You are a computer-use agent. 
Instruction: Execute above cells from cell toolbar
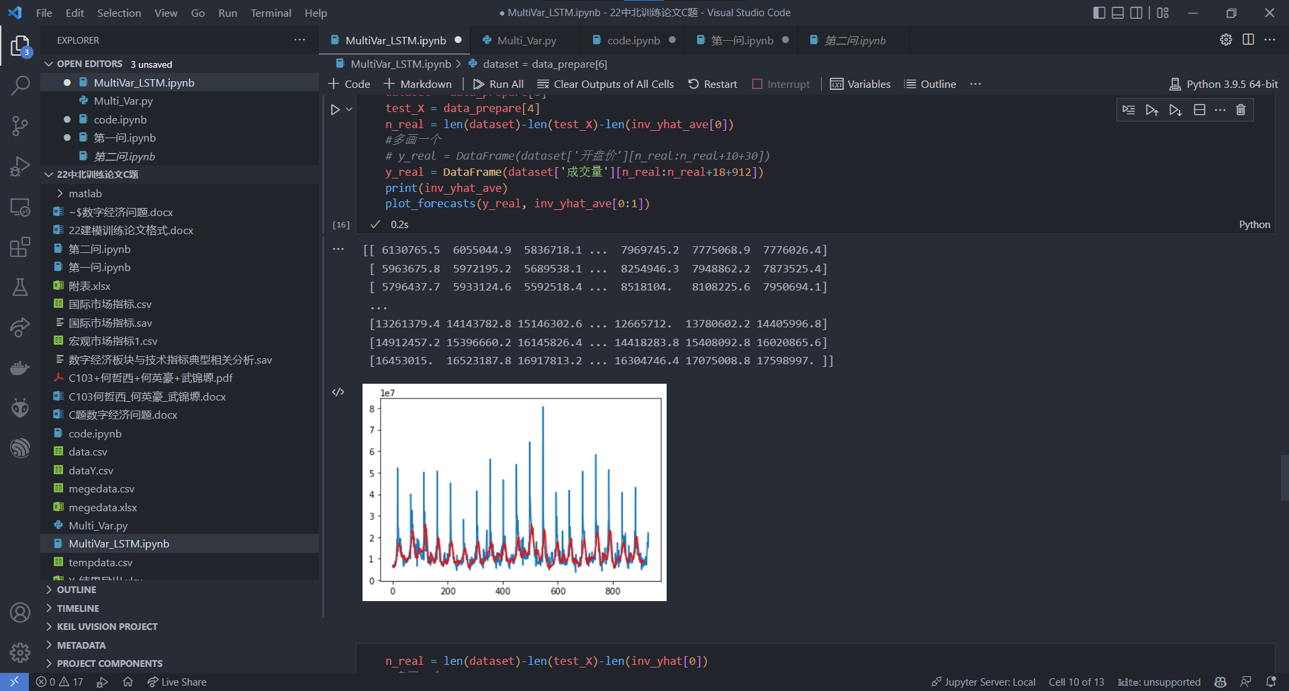coord(1152,110)
